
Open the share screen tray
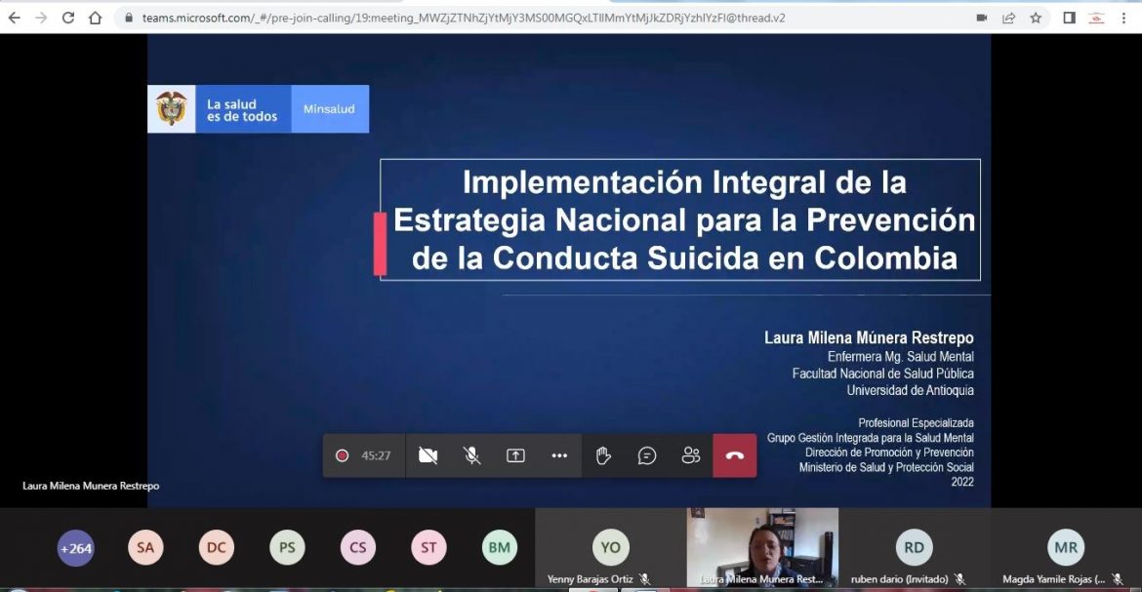pyautogui.click(x=515, y=455)
